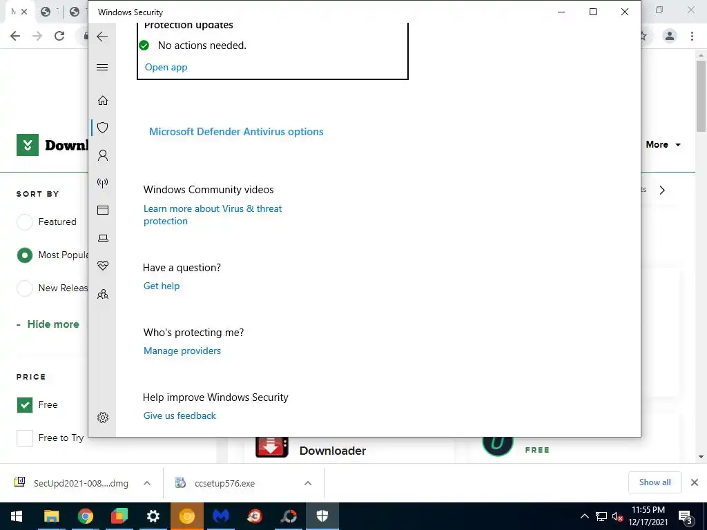The height and width of the screenshot is (530, 707).
Task: Open Learn more about Virus & threat protection
Action: coord(213,215)
